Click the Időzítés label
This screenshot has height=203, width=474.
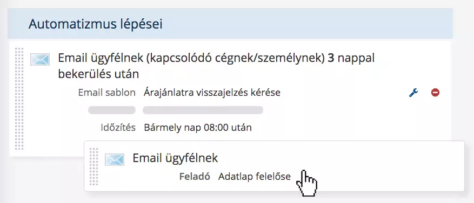pos(118,128)
